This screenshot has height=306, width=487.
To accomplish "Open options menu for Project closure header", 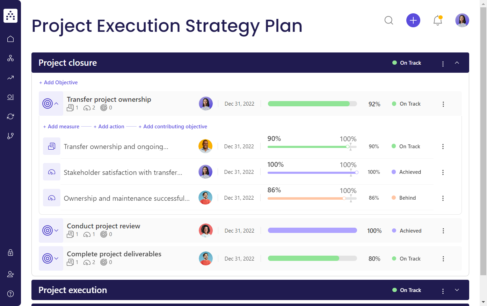I will point(443,64).
